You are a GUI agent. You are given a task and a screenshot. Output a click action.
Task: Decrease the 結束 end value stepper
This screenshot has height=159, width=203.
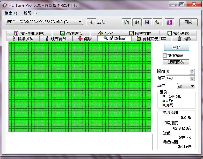(x=192, y=79)
